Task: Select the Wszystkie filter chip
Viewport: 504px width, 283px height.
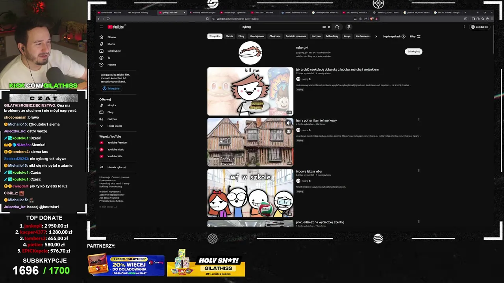Action: point(215,36)
